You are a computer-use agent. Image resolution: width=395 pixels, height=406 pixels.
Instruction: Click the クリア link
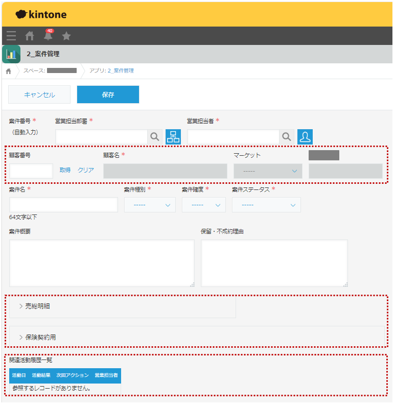tap(86, 171)
